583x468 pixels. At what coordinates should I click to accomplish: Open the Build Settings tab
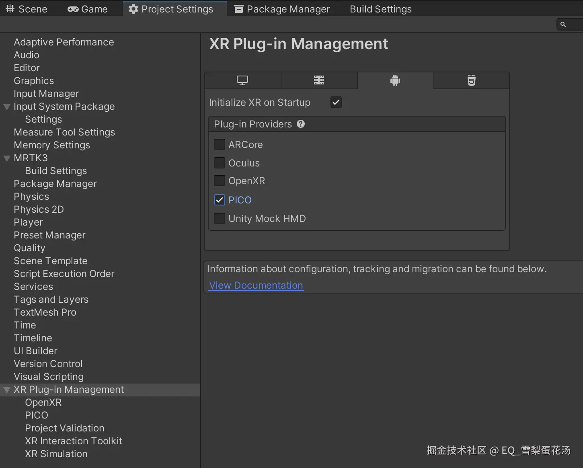coord(381,9)
